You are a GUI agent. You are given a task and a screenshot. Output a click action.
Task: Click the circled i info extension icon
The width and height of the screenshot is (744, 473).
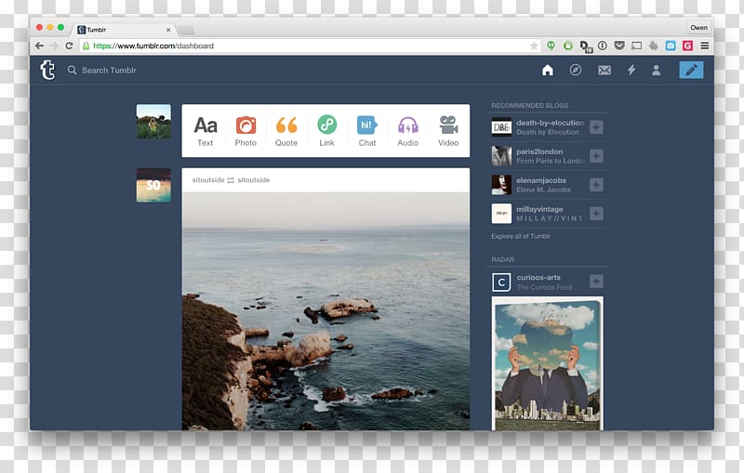(x=602, y=46)
